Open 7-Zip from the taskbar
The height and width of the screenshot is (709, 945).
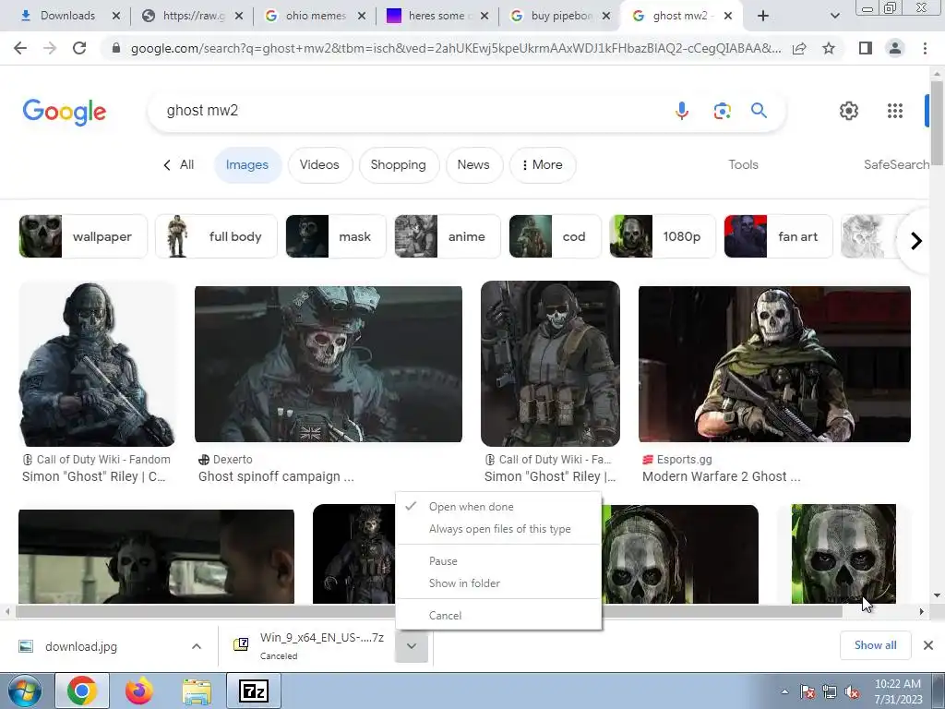tap(253, 691)
